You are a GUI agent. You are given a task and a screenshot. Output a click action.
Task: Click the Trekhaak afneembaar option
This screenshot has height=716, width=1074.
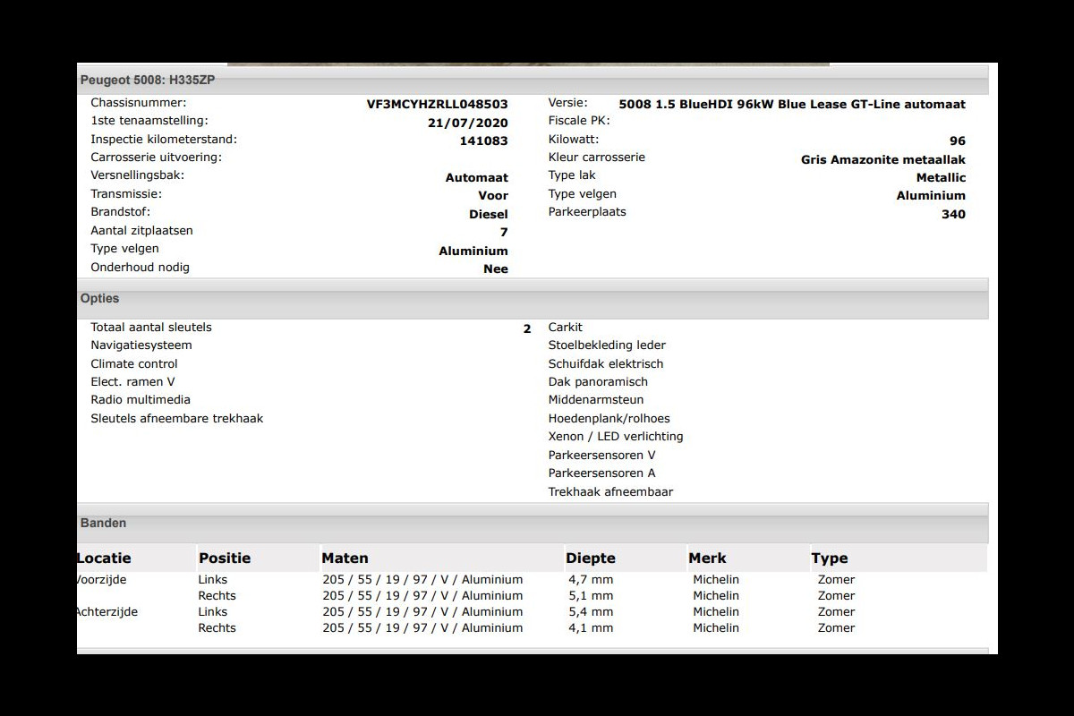(x=610, y=491)
